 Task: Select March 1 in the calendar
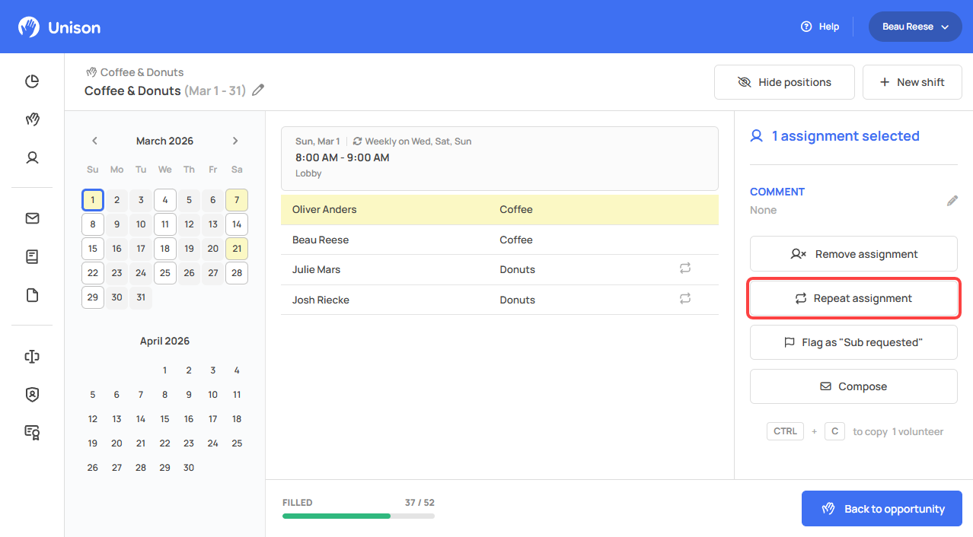[93, 200]
